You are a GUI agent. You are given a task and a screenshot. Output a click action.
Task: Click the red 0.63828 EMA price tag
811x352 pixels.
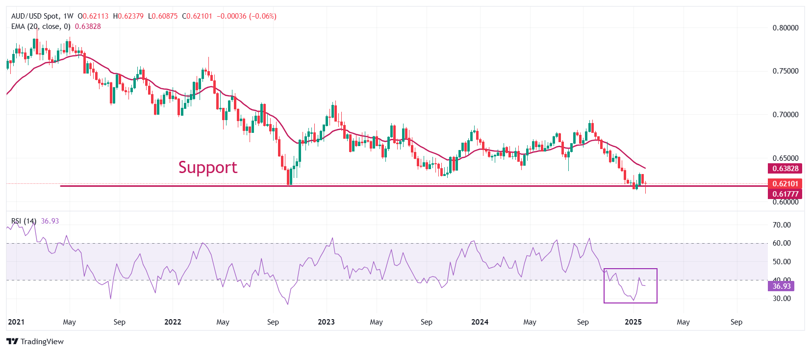(x=785, y=169)
